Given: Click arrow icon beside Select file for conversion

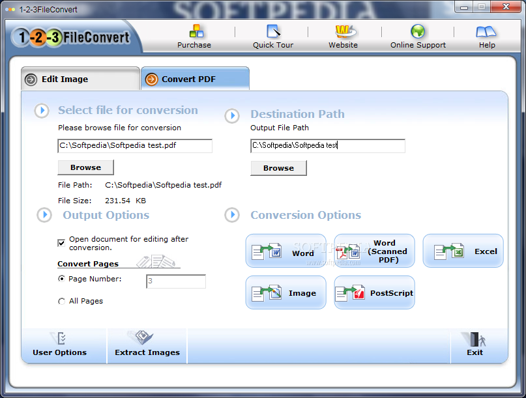Looking at the screenshot, I should [42, 110].
